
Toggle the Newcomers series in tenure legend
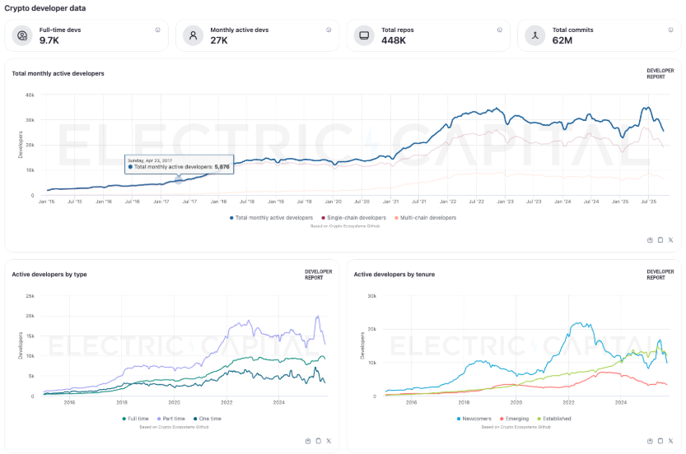[x=477, y=419]
